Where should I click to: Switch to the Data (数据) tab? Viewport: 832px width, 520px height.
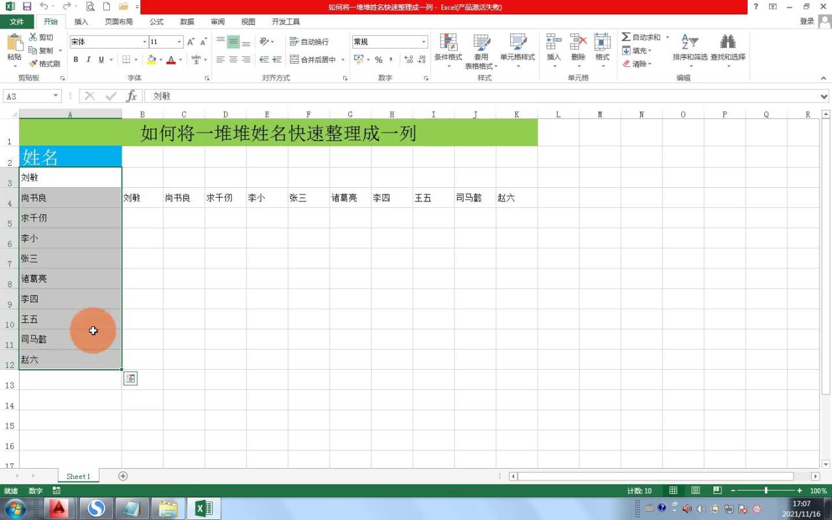point(187,21)
